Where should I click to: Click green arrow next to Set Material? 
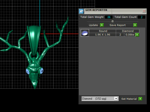click(x=140, y=99)
